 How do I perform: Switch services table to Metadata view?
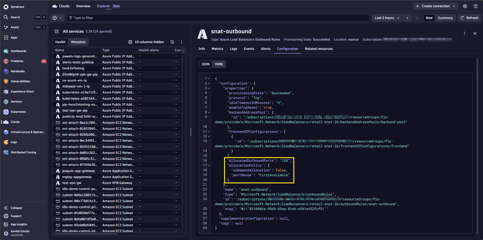coord(78,42)
